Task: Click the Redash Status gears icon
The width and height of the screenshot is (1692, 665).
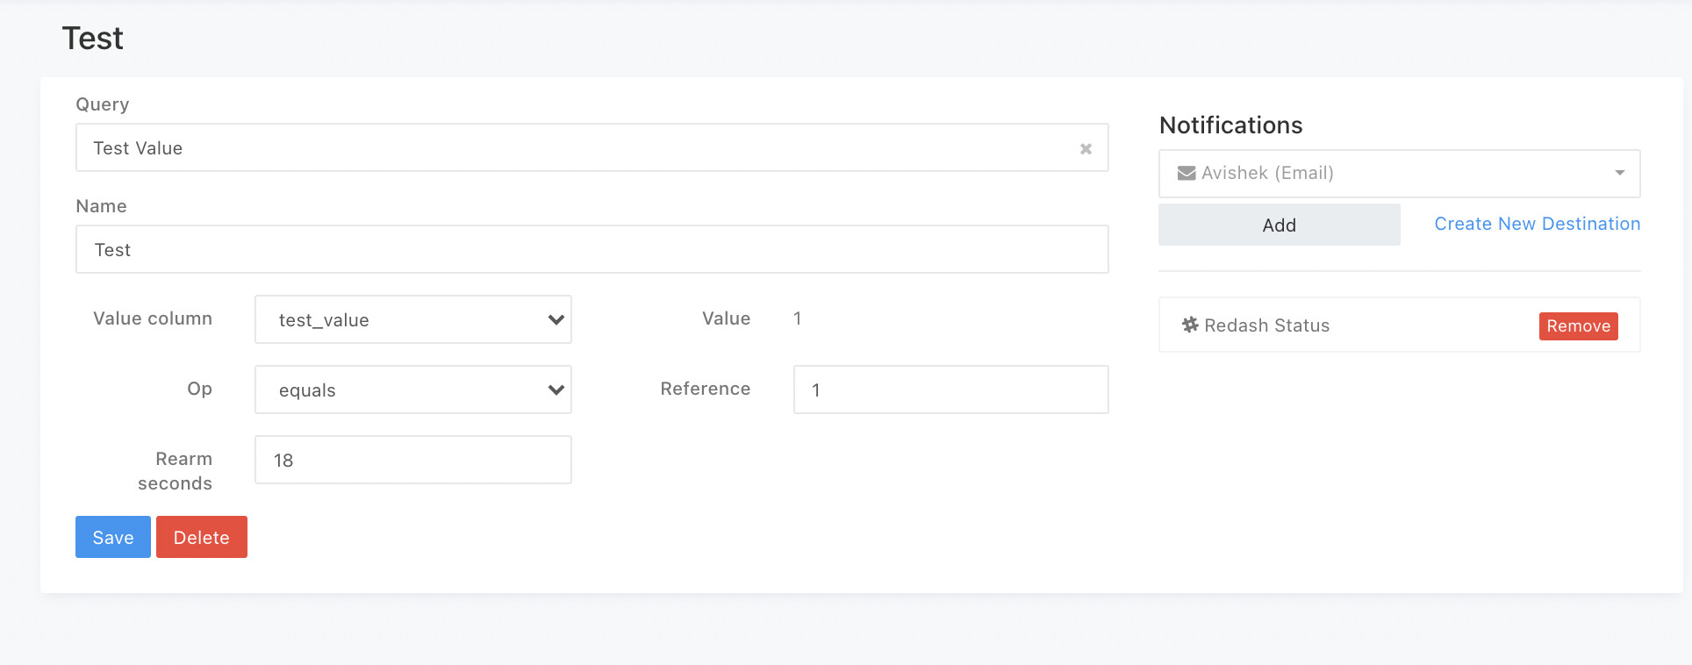Action: tap(1190, 325)
